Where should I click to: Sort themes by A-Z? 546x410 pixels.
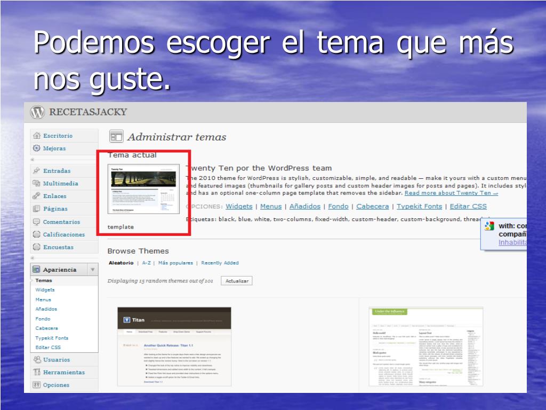click(x=146, y=263)
